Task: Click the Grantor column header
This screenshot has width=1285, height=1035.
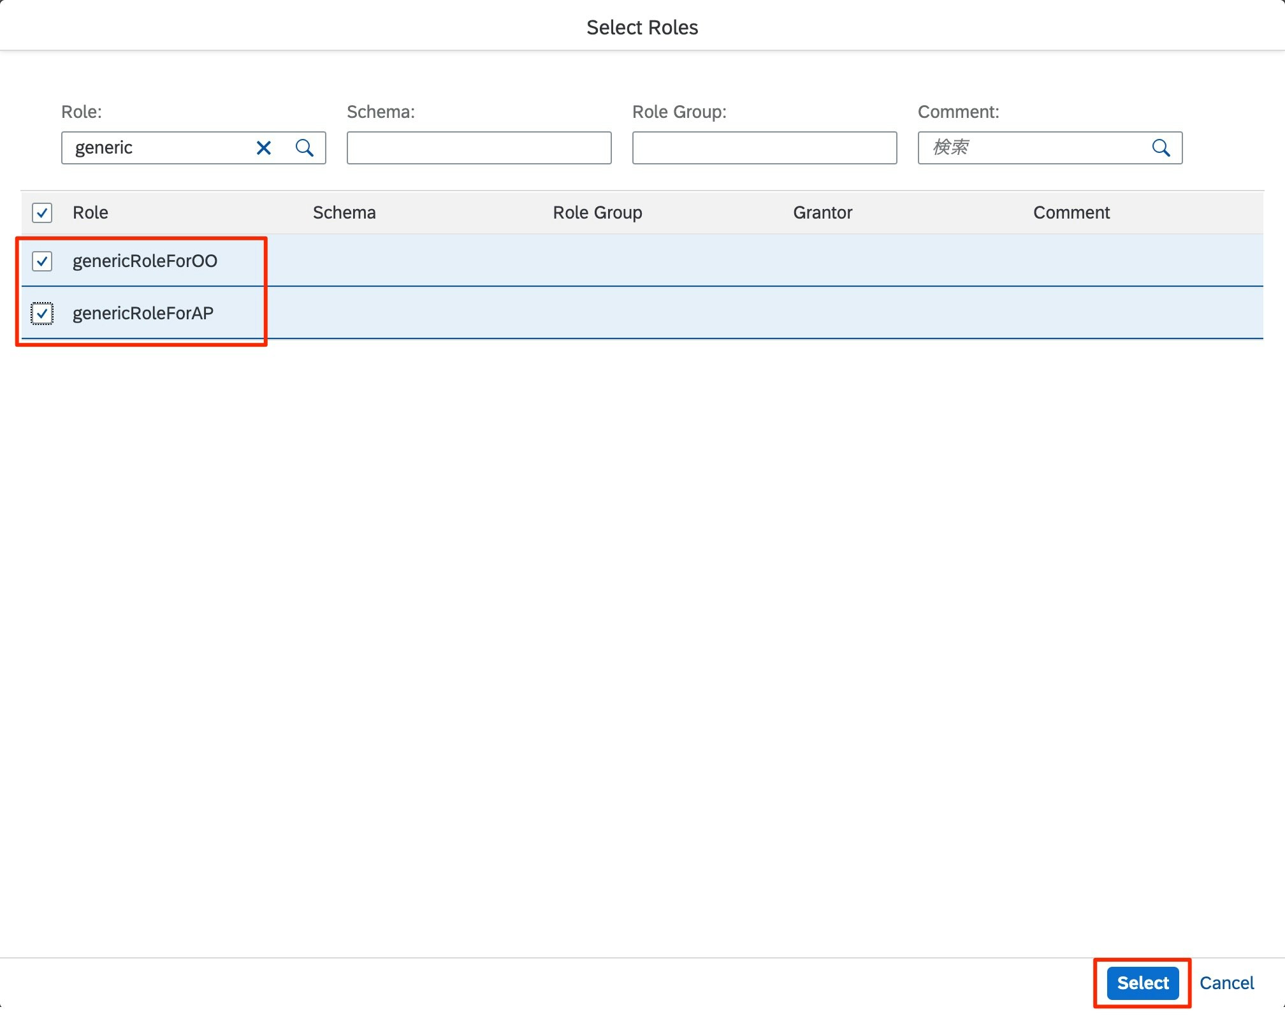Action: (822, 212)
